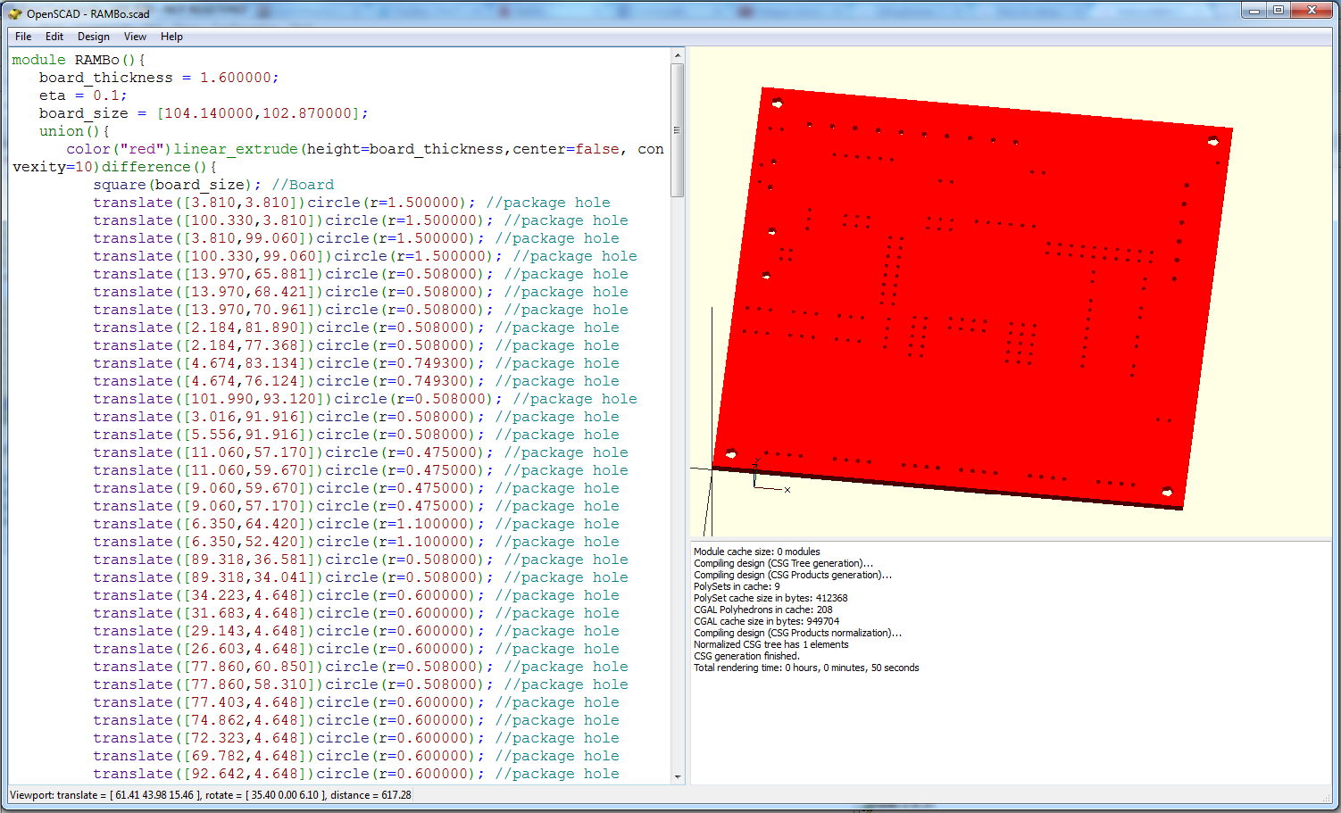Click 'CGAL Polyhedrons in cache: 208' console line
This screenshot has height=813, width=1341.
763,610
